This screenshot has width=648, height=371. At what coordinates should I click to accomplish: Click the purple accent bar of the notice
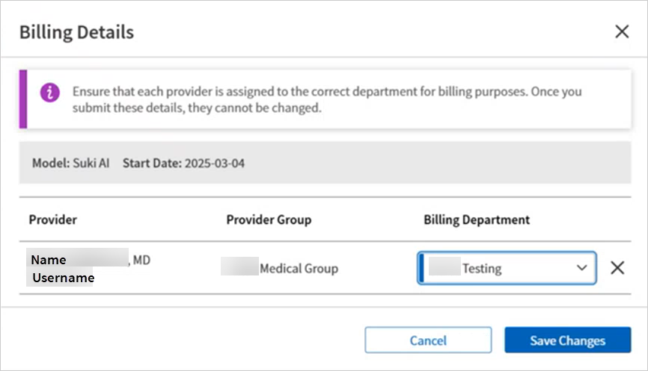pyautogui.click(x=23, y=99)
